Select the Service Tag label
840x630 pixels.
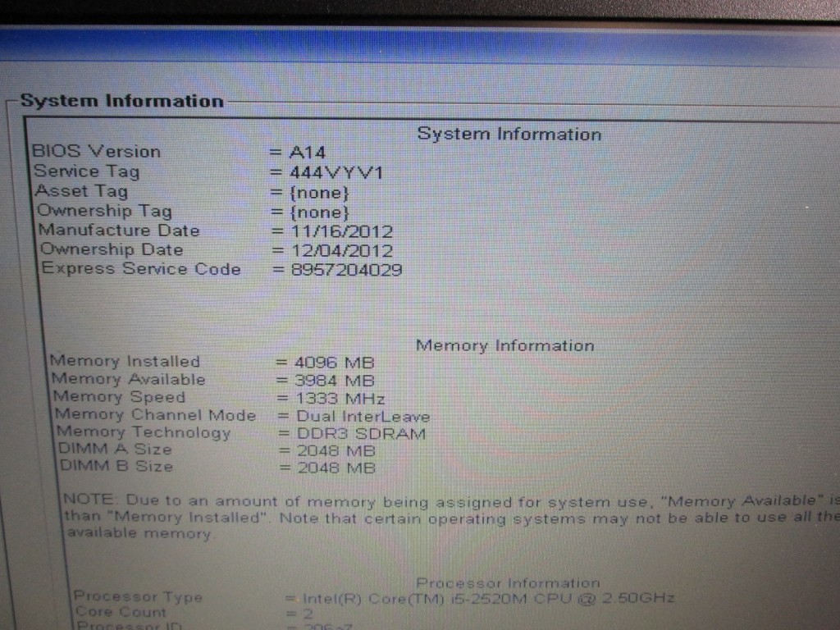[x=87, y=171]
